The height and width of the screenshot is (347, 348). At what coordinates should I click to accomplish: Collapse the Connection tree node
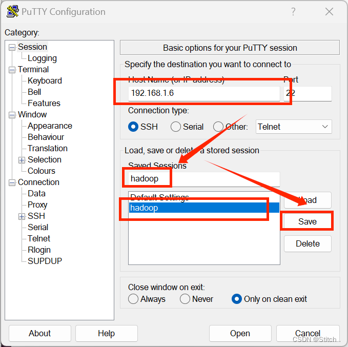pyautogui.click(x=12, y=182)
